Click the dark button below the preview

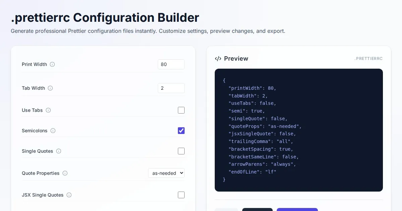(x=257, y=209)
